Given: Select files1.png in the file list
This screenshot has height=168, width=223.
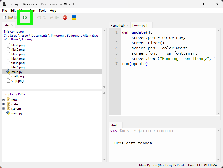Looking at the screenshot, I should pos(18,45).
